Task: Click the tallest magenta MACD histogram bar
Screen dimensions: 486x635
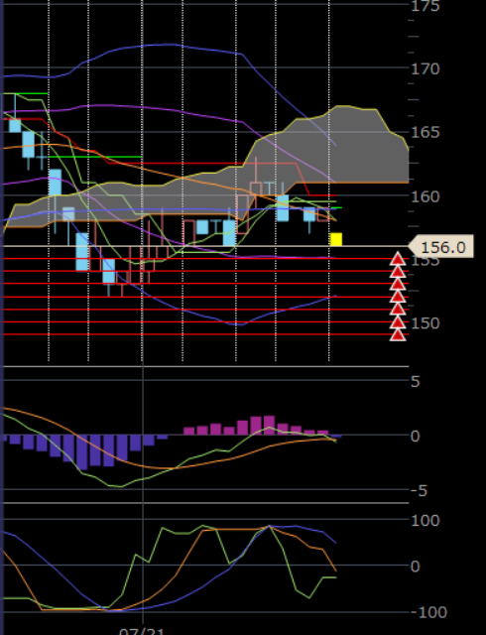Action: tap(270, 425)
